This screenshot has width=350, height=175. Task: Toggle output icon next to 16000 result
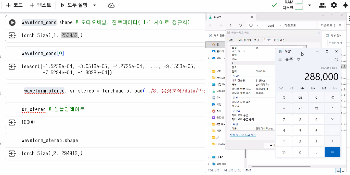point(12,122)
